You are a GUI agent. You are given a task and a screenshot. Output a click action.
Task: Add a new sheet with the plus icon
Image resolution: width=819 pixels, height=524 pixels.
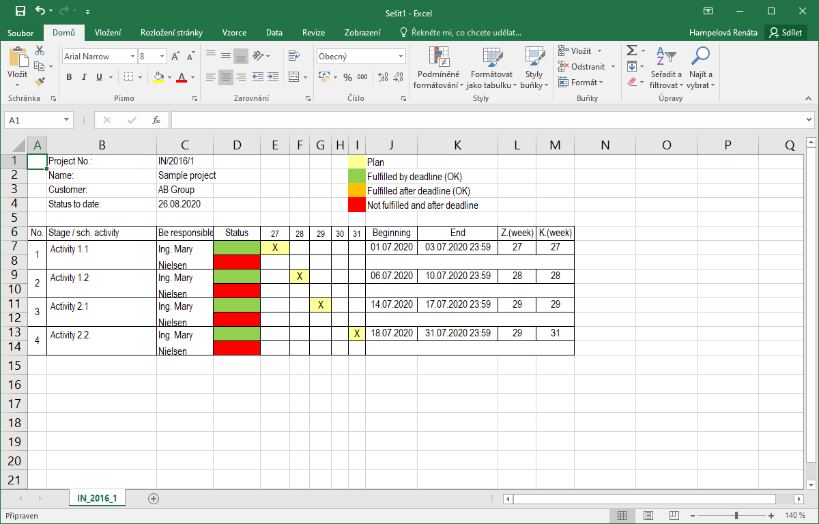pos(154,498)
